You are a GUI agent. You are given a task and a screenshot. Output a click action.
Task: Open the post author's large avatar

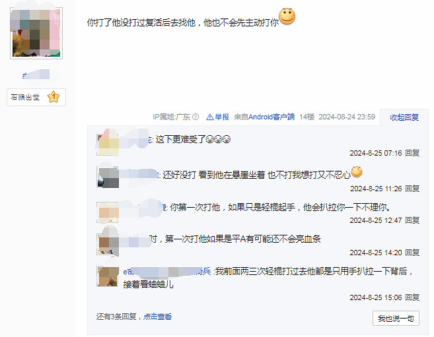(x=36, y=33)
